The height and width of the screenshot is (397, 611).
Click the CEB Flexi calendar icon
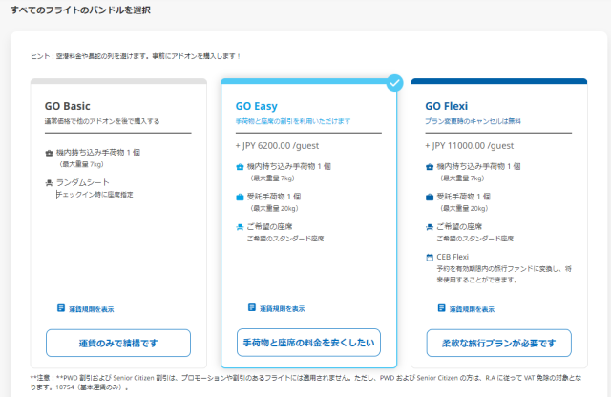(x=430, y=258)
